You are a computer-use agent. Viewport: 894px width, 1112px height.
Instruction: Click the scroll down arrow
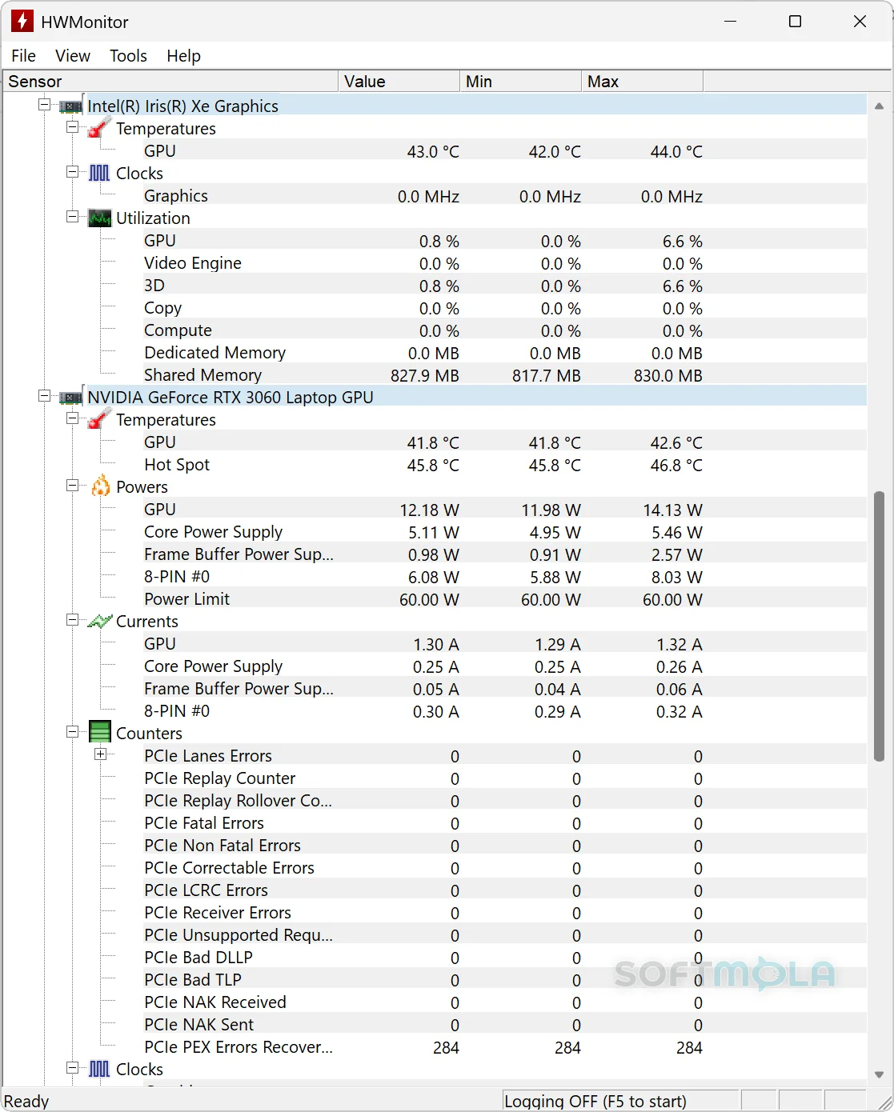click(879, 1074)
